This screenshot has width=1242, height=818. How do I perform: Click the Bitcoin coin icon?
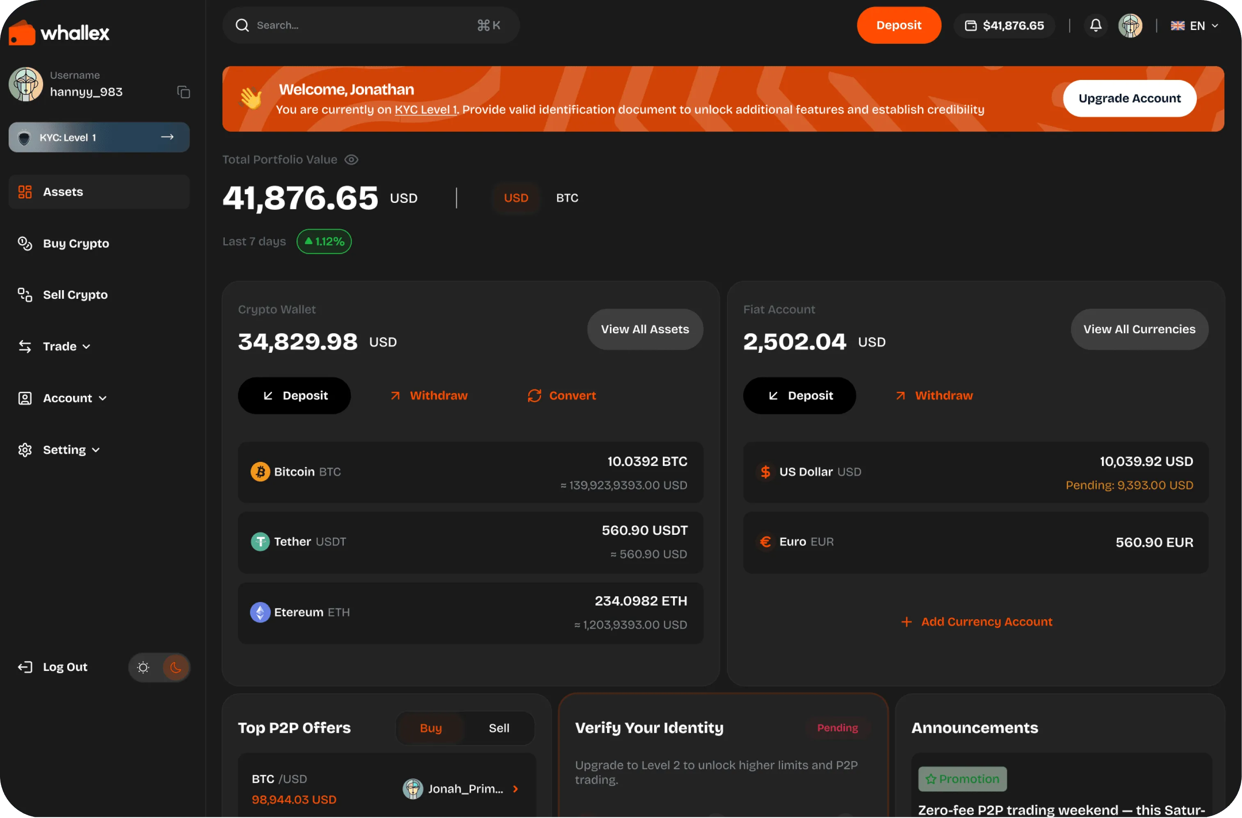(x=260, y=472)
